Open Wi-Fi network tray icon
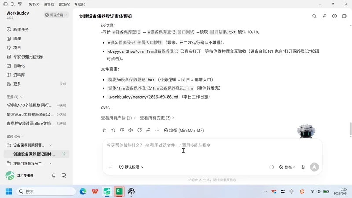Viewport: 352px width, 198px height. click(312, 191)
